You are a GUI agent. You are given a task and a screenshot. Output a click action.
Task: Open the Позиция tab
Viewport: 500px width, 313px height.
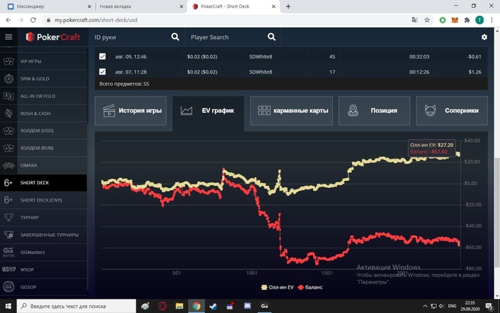[374, 111]
